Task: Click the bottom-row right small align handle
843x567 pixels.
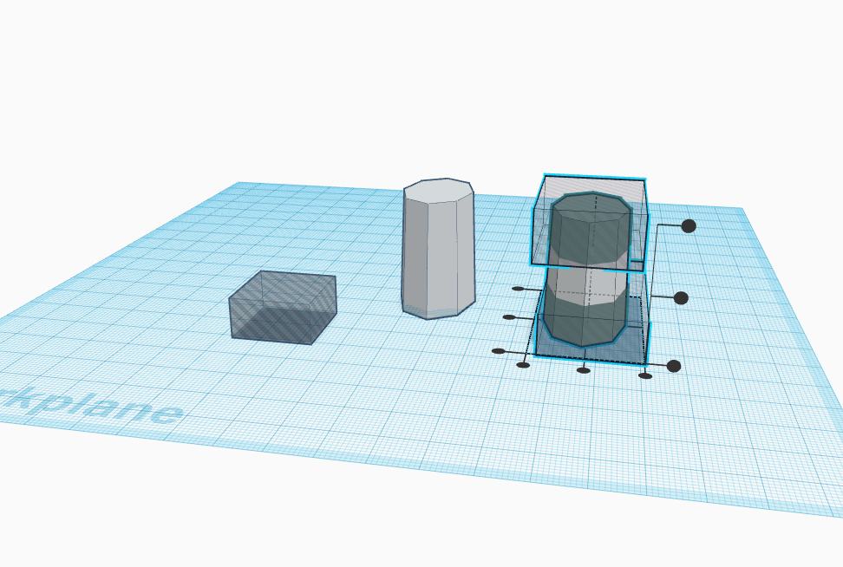Action: (x=645, y=375)
